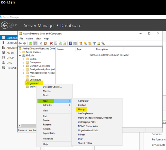Click the Export List toolbar icon

[64, 43]
